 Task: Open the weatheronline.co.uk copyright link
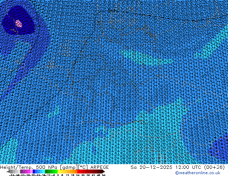[x=197, y=173]
